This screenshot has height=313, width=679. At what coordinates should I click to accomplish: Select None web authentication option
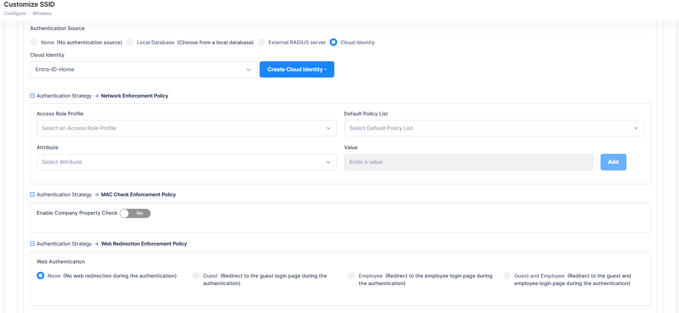pyautogui.click(x=40, y=276)
